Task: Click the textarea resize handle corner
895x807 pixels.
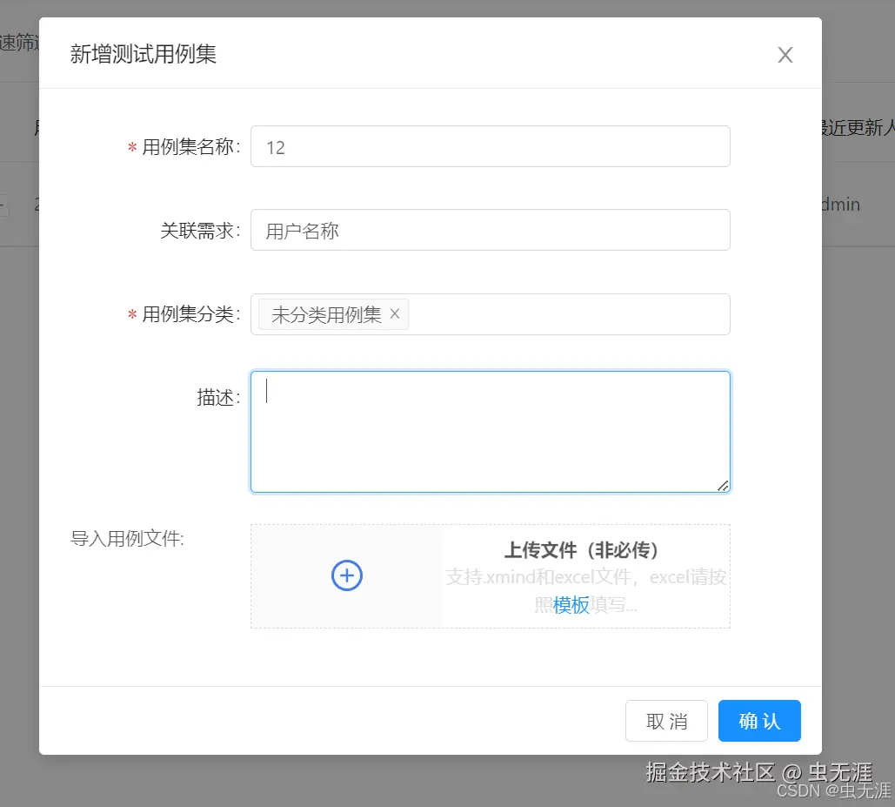Action: pos(723,485)
